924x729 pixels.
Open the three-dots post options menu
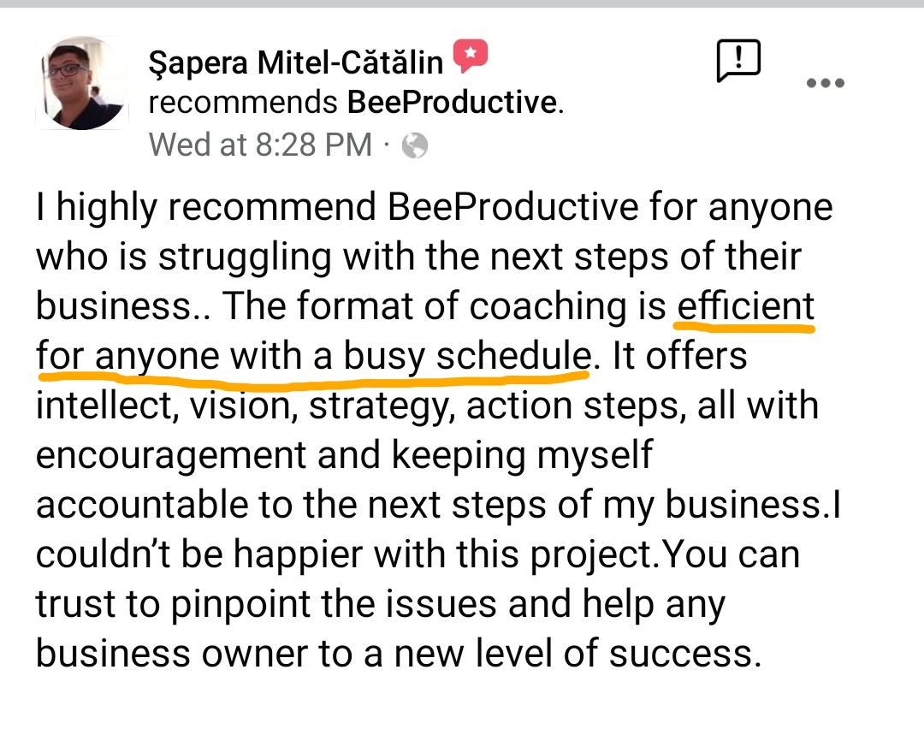(x=825, y=83)
